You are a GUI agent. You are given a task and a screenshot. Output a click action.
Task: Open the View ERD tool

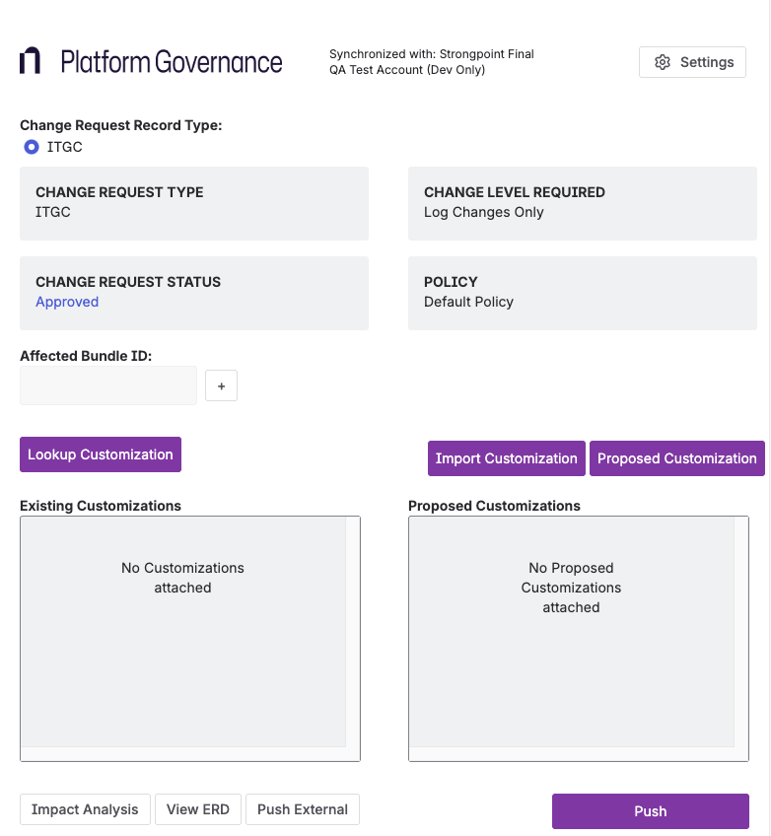click(197, 809)
